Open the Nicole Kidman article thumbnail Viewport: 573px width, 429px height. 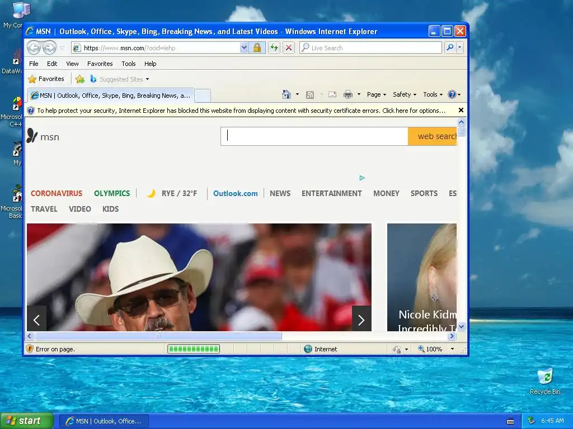click(x=422, y=277)
